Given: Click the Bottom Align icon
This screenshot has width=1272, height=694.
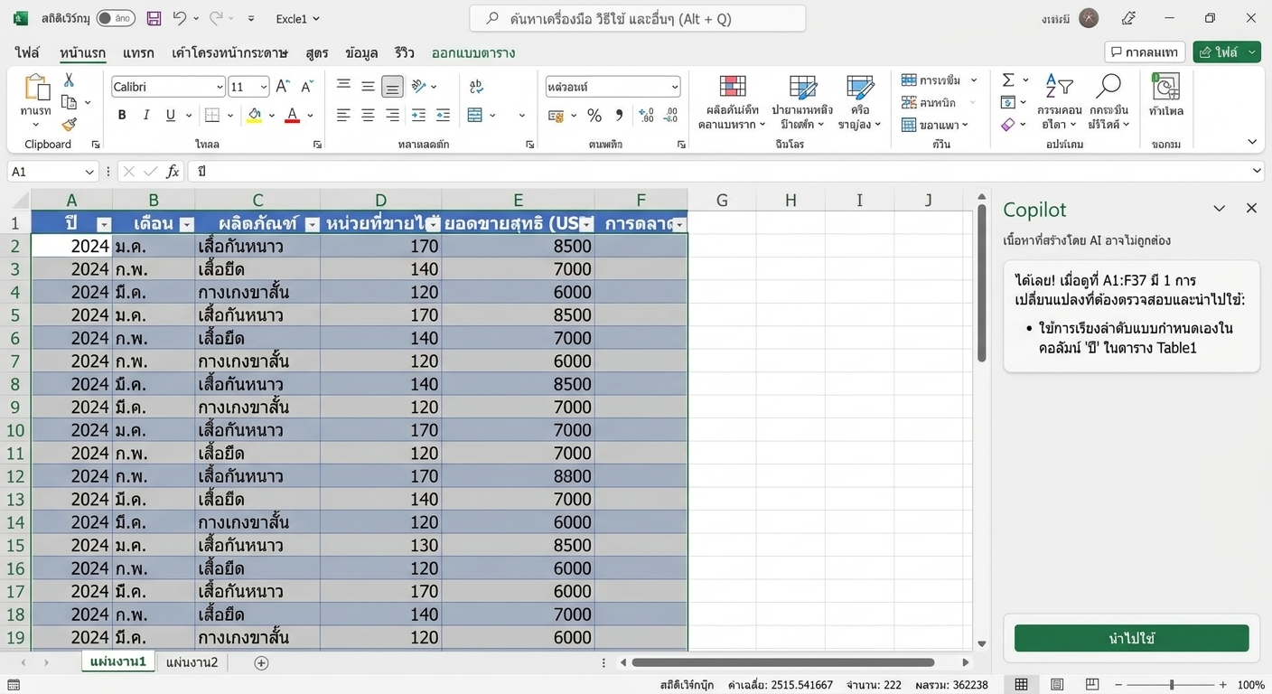Looking at the screenshot, I should [392, 86].
